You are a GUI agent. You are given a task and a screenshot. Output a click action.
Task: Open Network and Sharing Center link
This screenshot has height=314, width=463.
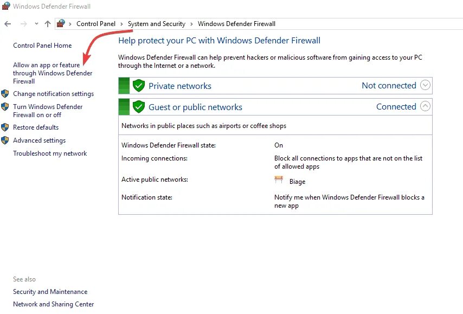click(54, 304)
